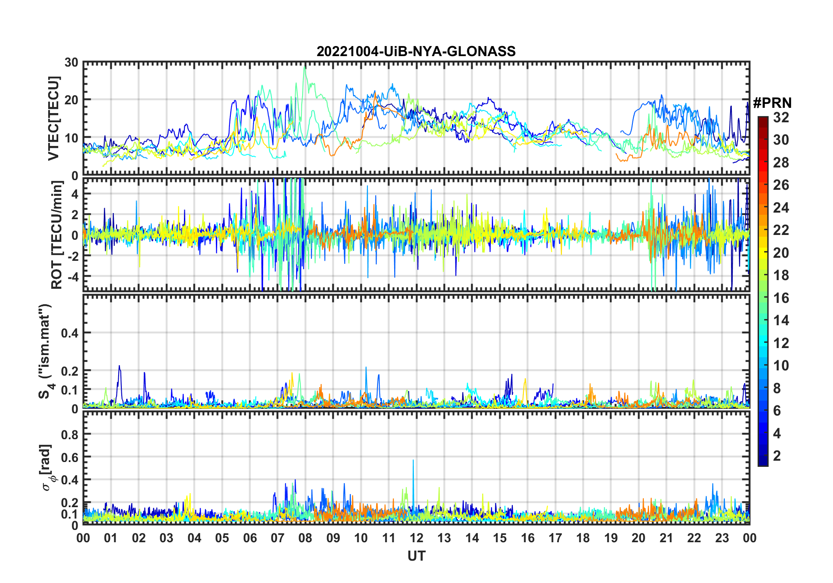Click colorbar tick label 30

[781, 140]
